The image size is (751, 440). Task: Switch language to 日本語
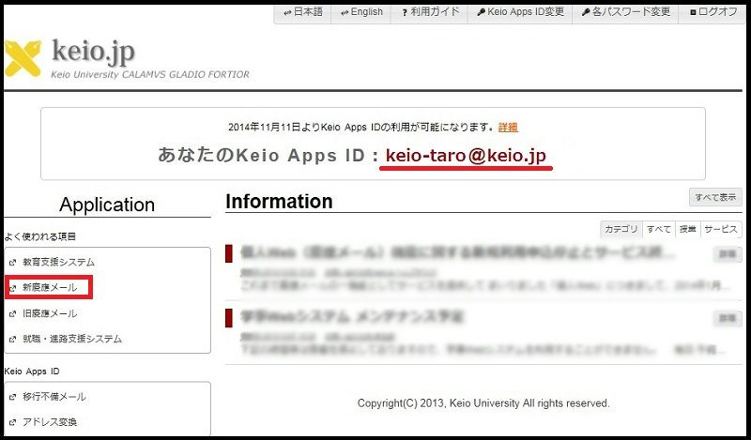[x=303, y=12]
